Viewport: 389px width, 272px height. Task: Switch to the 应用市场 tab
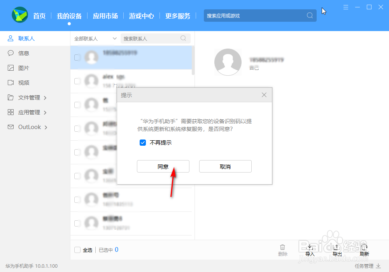click(105, 16)
